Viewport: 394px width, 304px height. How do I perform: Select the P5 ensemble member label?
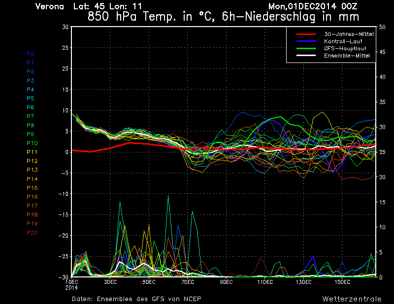click(x=31, y=98)
